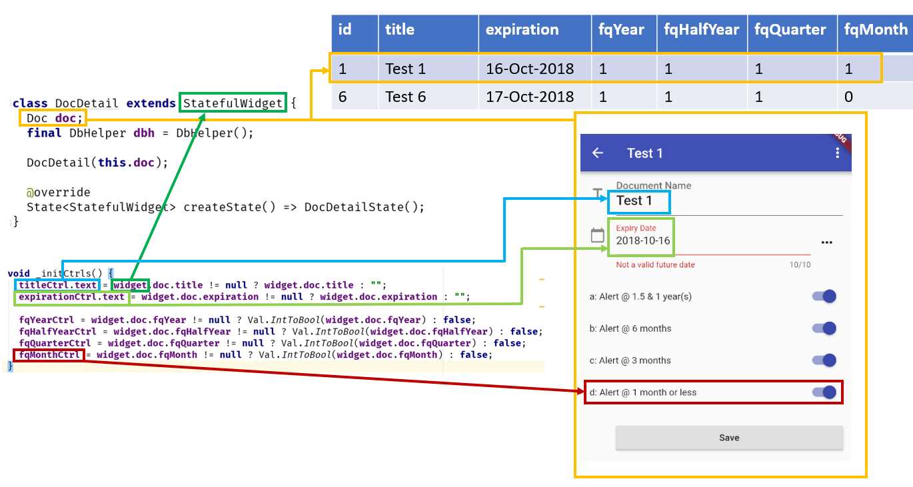Click the ellipsis beside the expiry date field

826,242
